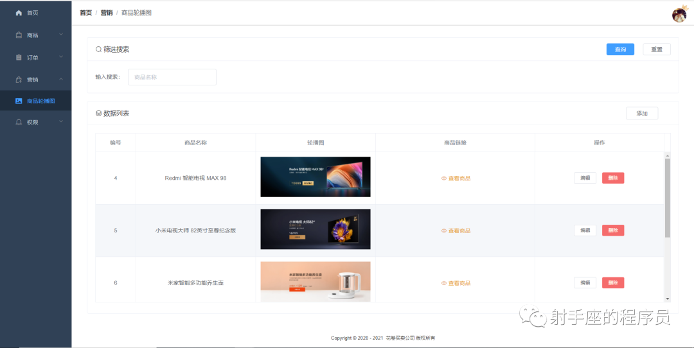Click the 商品名称 column header

click(195, 143)
